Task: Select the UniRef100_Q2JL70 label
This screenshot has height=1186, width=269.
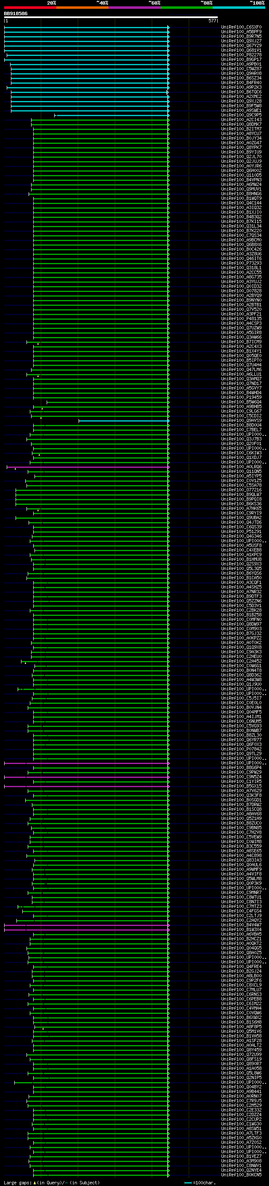Action: coord(241,157)
